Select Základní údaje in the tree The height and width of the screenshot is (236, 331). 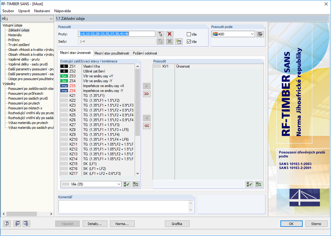click(x=19, y=30)
